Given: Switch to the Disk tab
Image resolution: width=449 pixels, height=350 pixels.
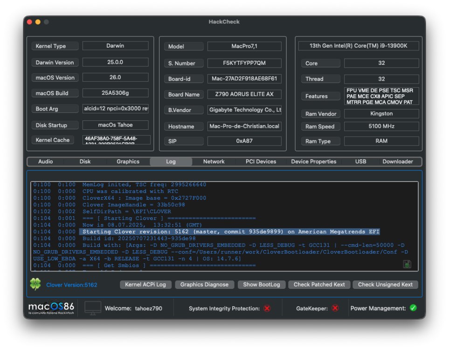Looking at the screenshot, I should click(85, 161).
